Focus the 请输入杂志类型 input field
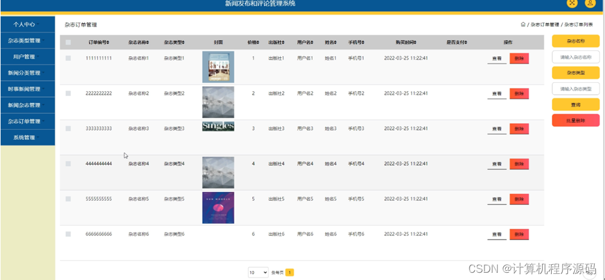The image size is (605, 280). click(x=576, y=89)
